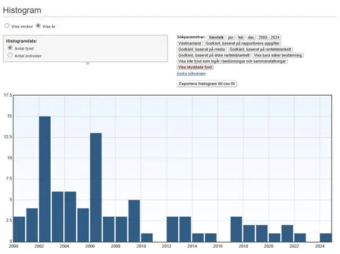The image size is (340, 254).
Task: Select the 'Visa veckor' radio button
Action: 7,26
